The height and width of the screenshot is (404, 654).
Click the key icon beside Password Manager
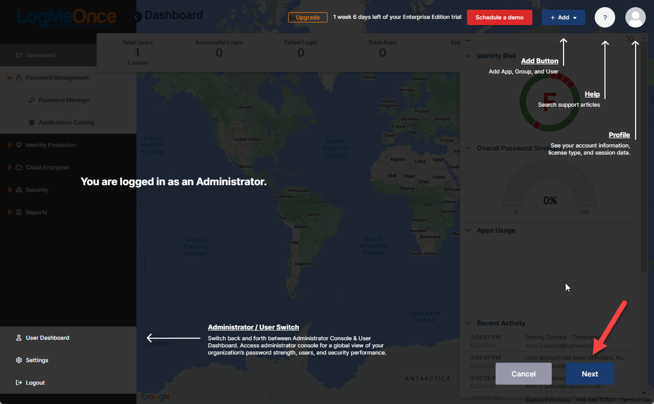32,100
